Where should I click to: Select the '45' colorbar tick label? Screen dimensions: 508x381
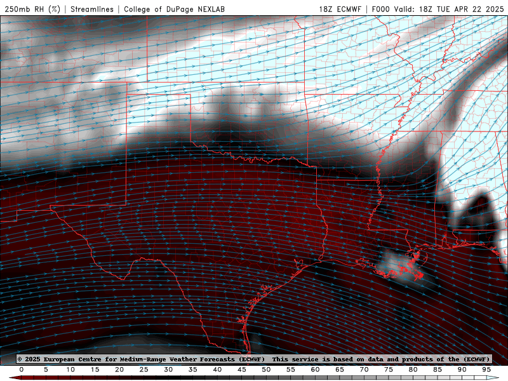click(x=242, y=370)
